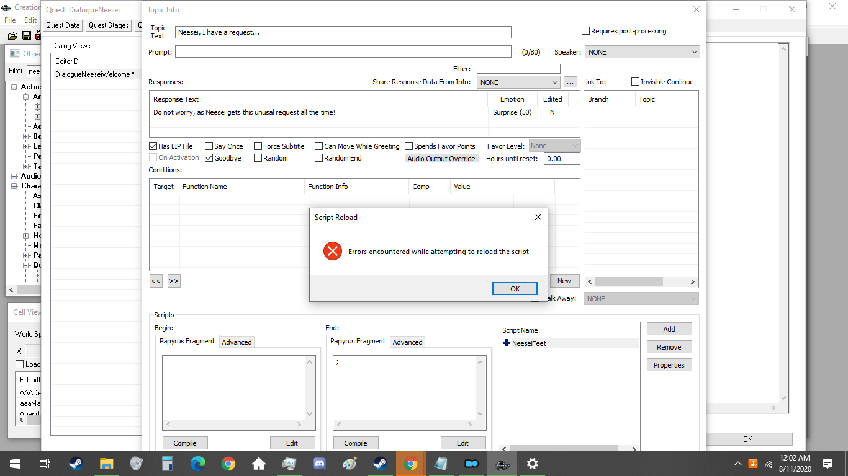
Task: Open Discord from the taskbar
Action: (320, 464)
